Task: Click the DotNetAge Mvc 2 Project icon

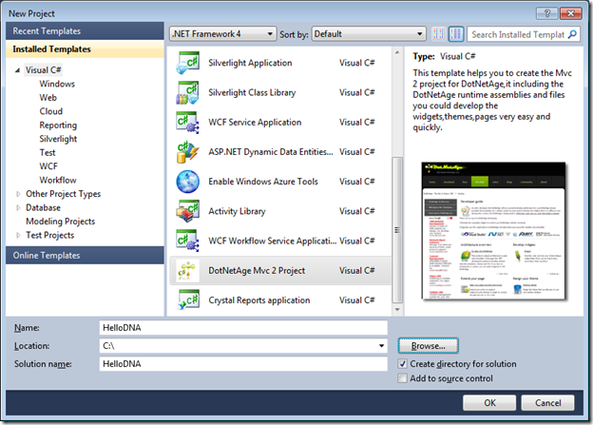Action: (x=187, y=271)
